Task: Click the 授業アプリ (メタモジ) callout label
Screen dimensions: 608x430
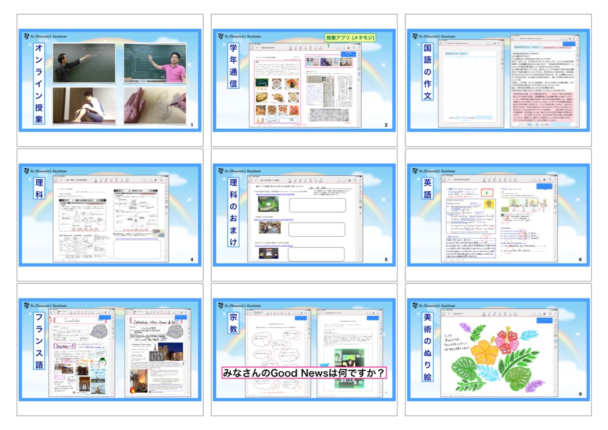Action: (350, 37)
